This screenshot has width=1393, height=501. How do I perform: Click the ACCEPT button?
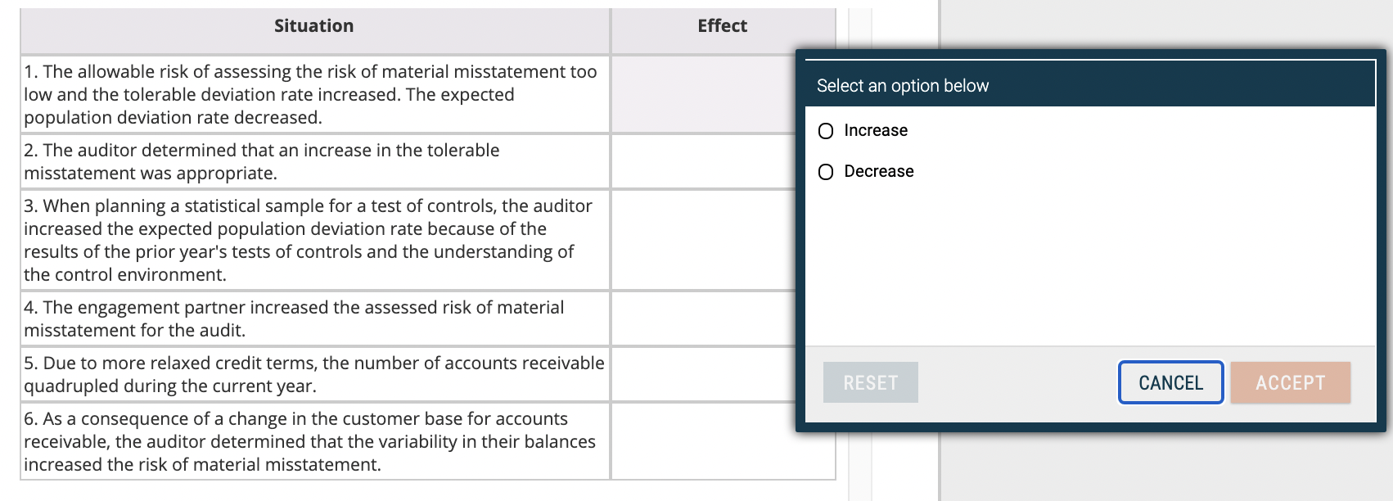coord(1290,382)
